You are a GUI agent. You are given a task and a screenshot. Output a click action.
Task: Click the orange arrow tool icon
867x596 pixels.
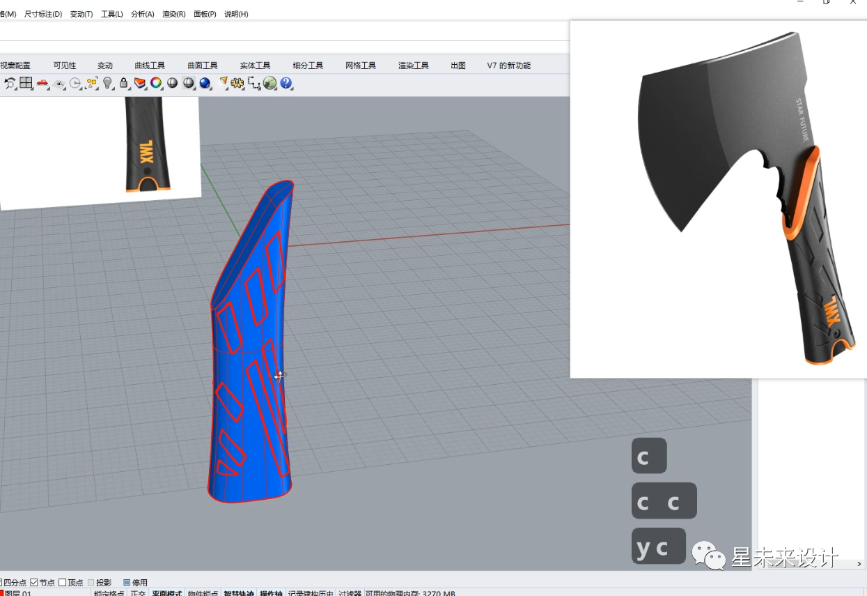point(223,83)
